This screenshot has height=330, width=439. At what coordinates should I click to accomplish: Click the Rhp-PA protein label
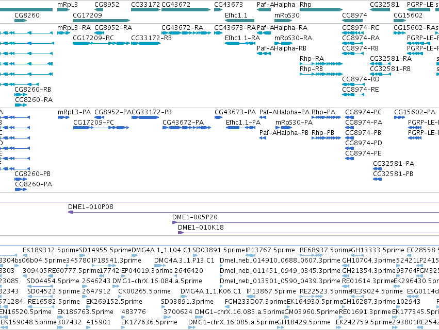323,112
